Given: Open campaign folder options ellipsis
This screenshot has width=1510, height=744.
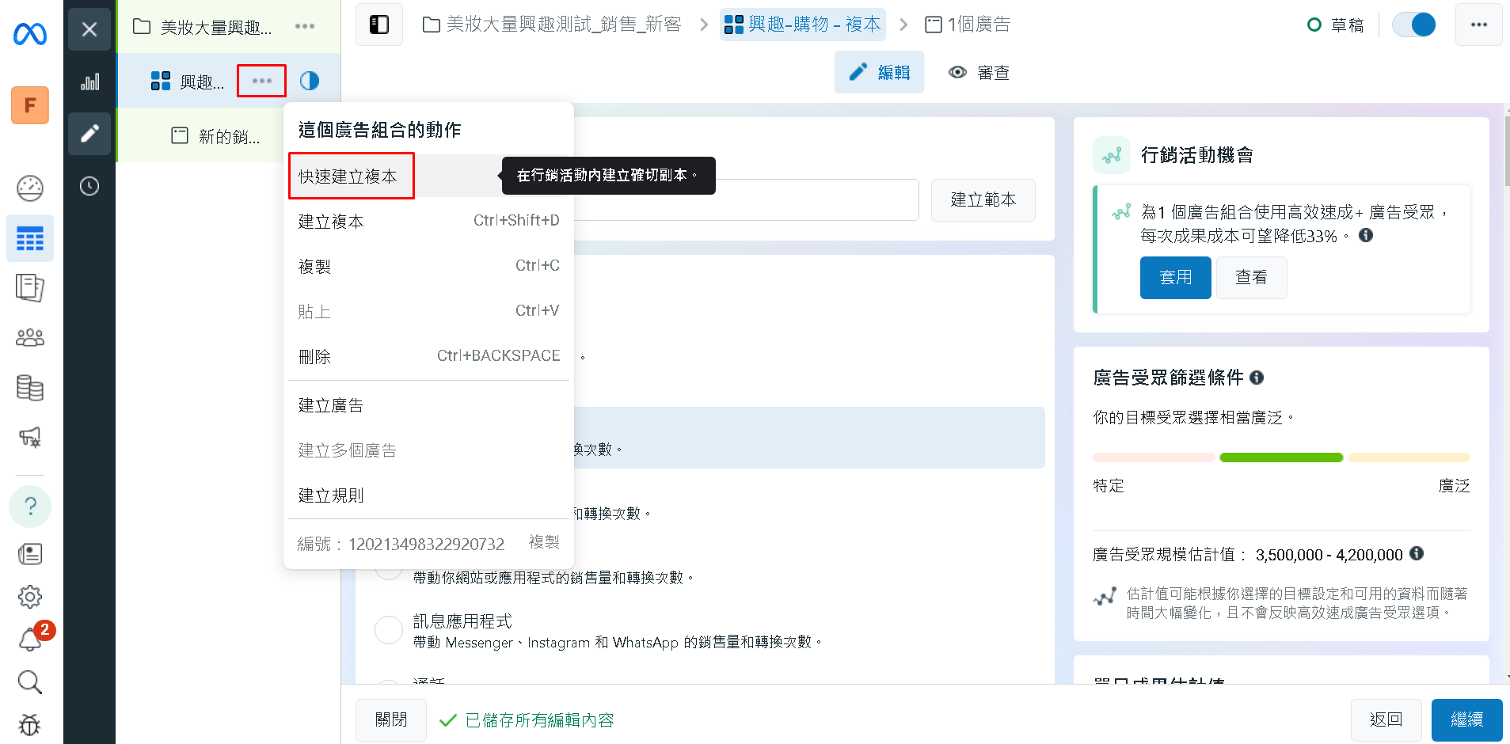Looking at the screenshot, I should tap(305, 26).
